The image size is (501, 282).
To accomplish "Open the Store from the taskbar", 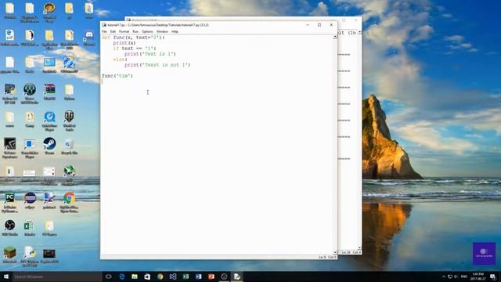I will pyautogui.click(x=147, y=277).
